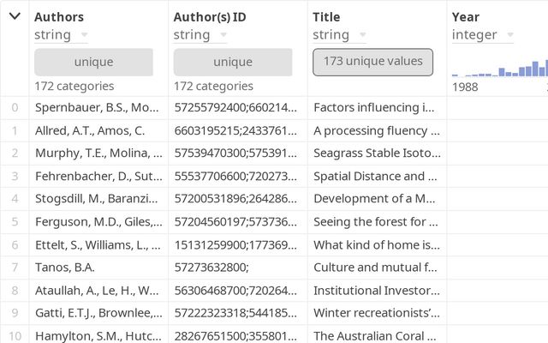This screenshot has width=548, height=343.
Task: Click the Tanos, B.A. author cell
Action: point(98,268)
